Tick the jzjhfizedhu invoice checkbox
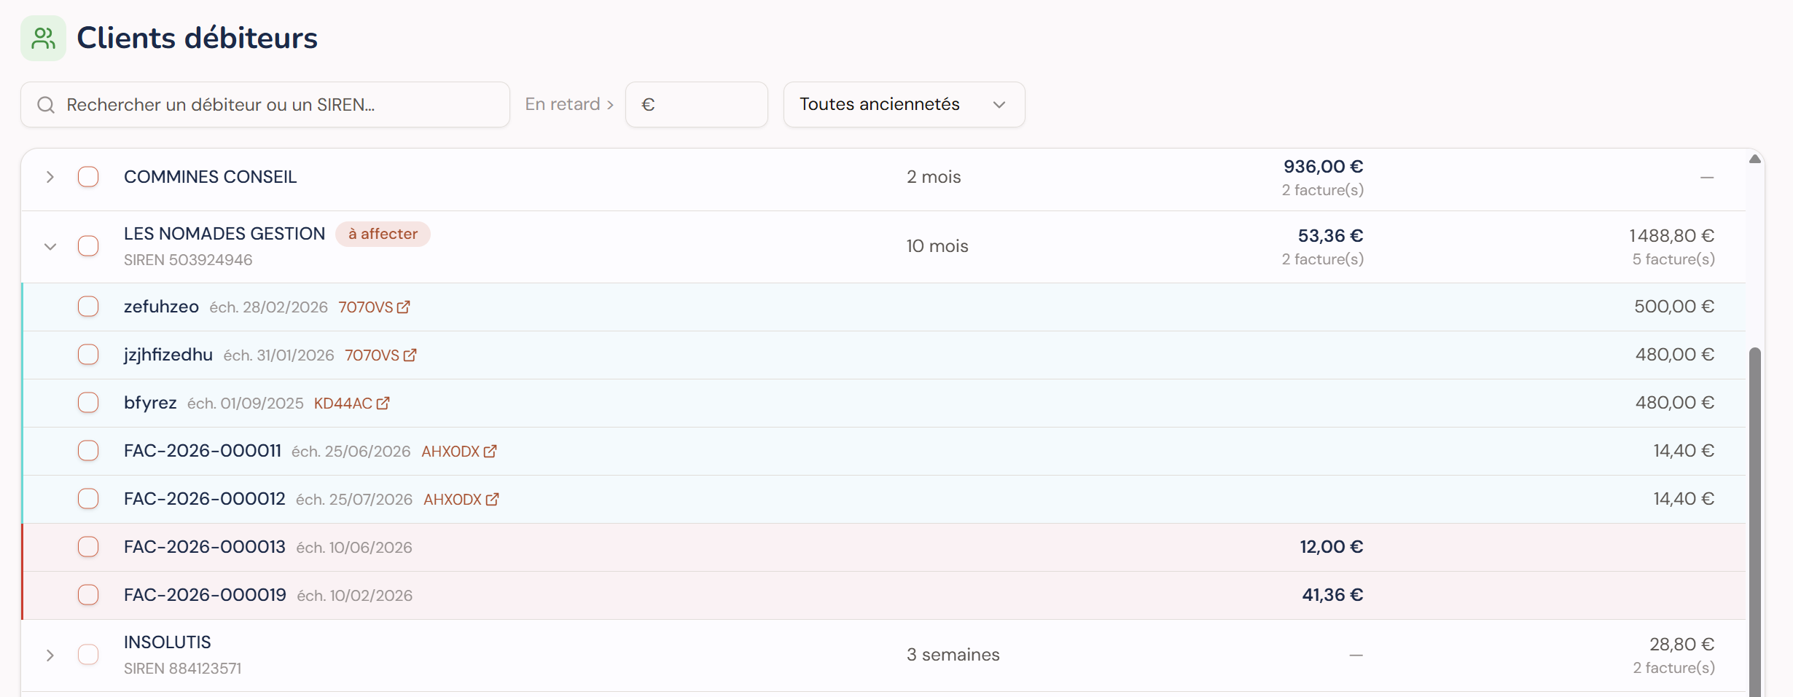 [88, 355]
